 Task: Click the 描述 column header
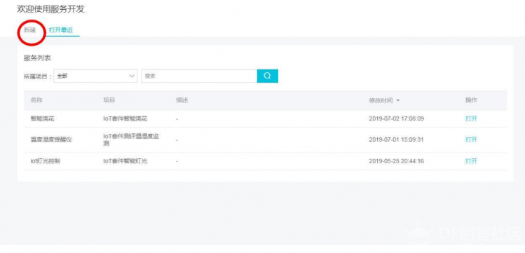coord(182,100)
